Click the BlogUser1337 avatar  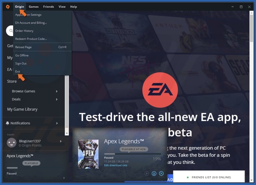[11, 143]
